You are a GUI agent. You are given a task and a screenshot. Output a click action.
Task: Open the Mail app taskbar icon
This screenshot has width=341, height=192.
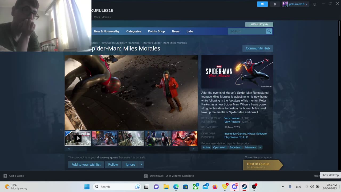pos(205,187)
